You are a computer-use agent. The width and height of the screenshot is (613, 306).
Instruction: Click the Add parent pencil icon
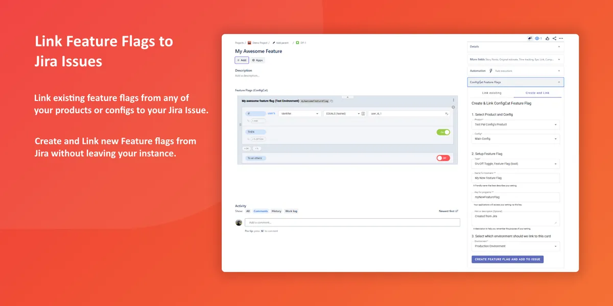tap(273, 43)
